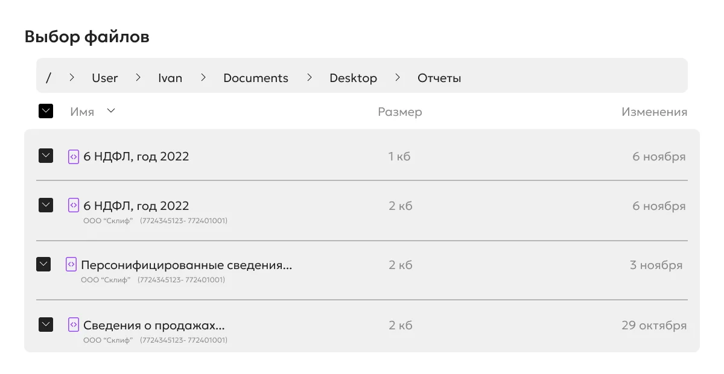The width and height of the screenshot is (724, 374).
Task: Click the file icon of 1 кб 6 НДФЛ
Action: (x=73, y=156)
